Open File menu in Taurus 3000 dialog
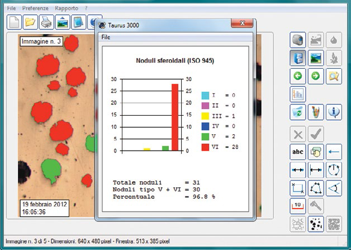The image size is (351, 250). [x=106, y=37]
